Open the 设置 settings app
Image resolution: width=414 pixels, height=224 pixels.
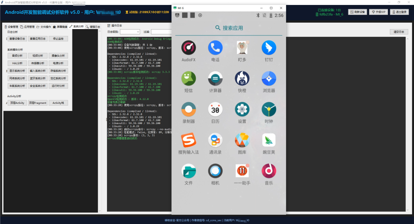[242, 110]
